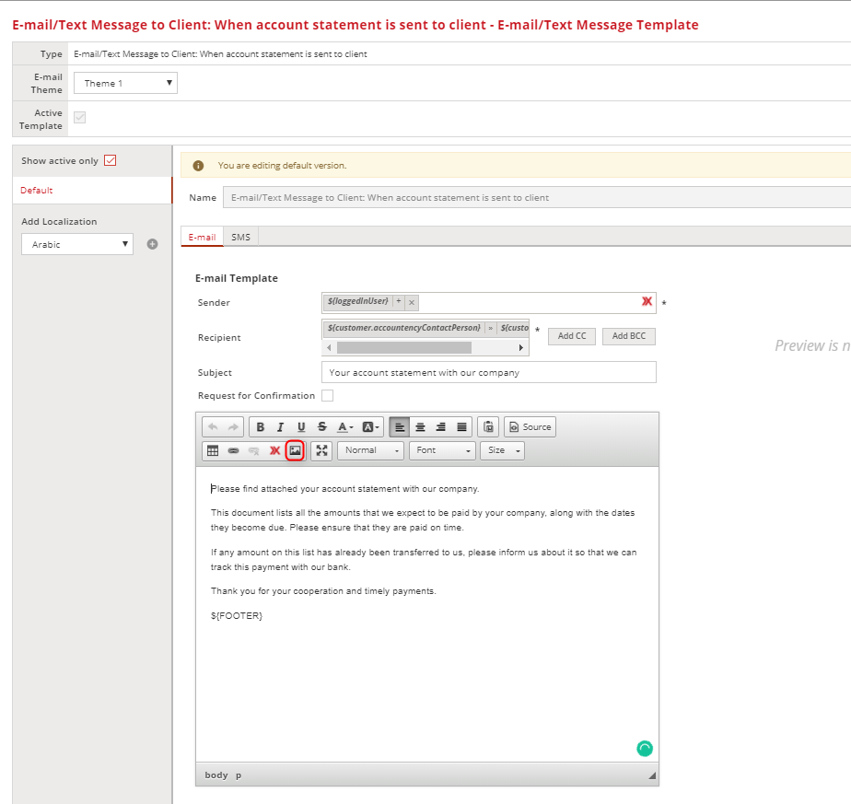This screenshot has width=851, height=804.
Task: Switch editor to Source view
Action: point(530,427)
